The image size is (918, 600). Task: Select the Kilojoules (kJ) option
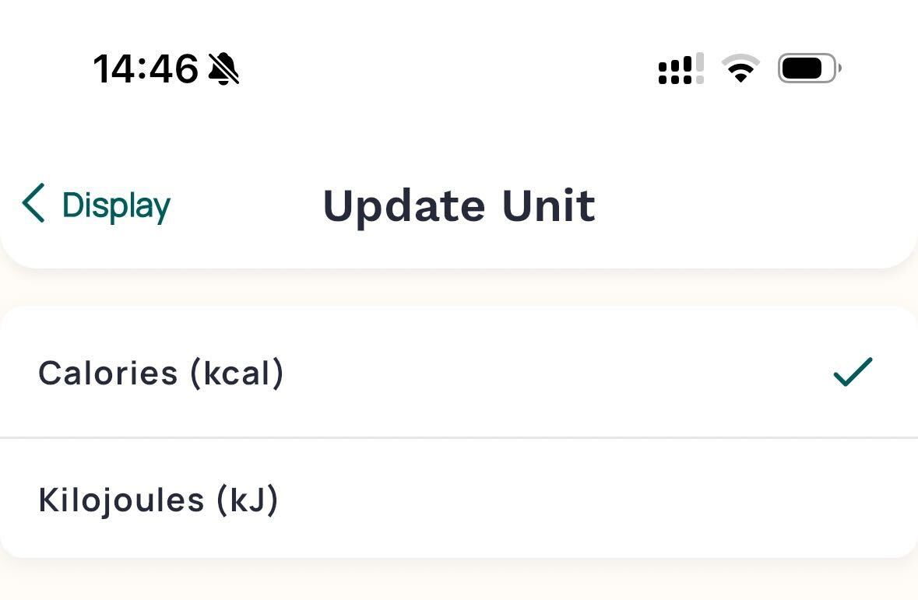158,500
